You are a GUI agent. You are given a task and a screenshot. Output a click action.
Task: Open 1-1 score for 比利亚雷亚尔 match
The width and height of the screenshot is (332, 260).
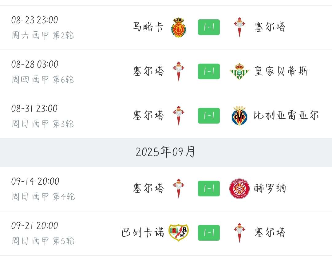(209, 116)
